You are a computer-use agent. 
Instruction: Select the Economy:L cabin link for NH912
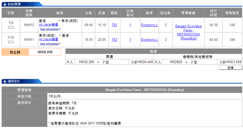pyautogui.click(x=149, y=25)
